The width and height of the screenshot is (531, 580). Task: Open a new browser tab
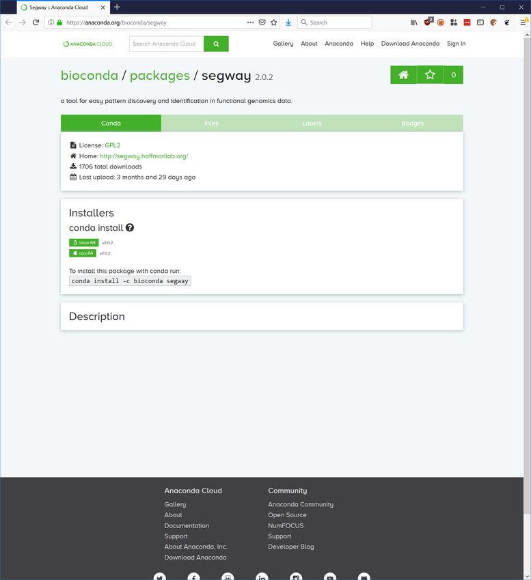(x=117, y=7)
